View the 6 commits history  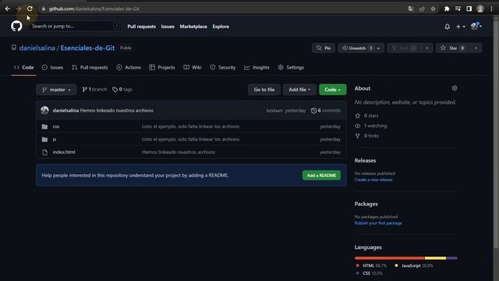[x=326, y=111]
